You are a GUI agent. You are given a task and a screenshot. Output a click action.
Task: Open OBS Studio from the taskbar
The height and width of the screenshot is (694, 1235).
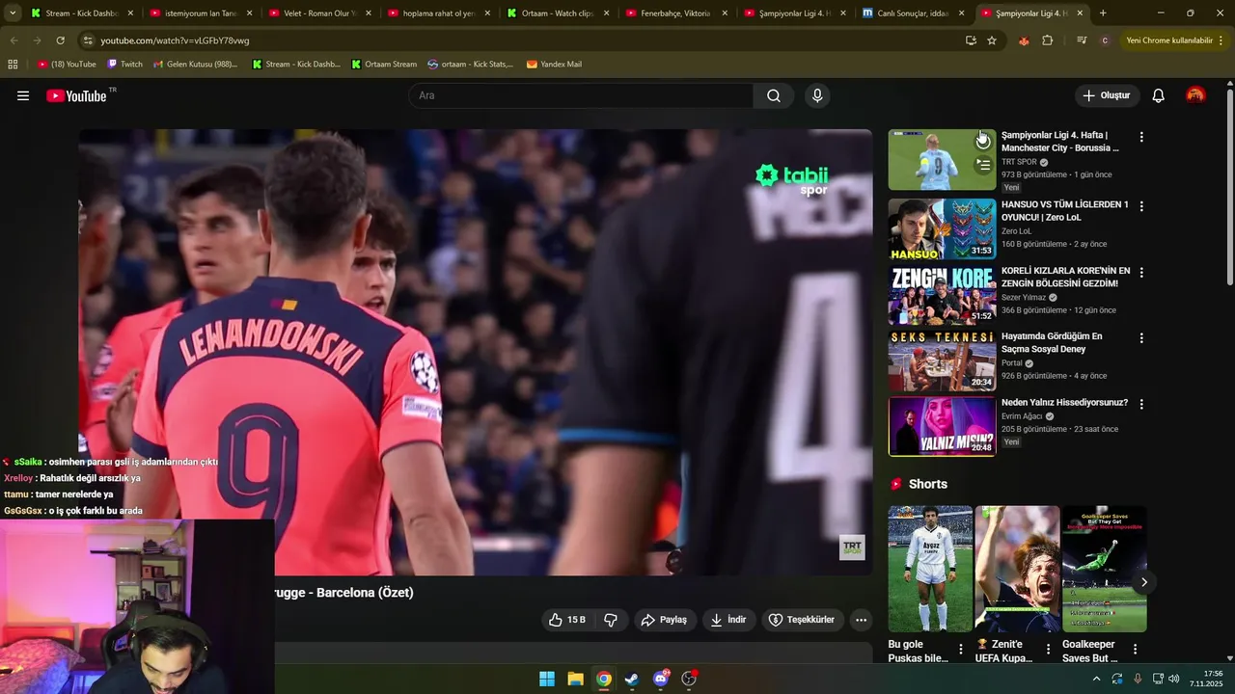tap(689, 679)
